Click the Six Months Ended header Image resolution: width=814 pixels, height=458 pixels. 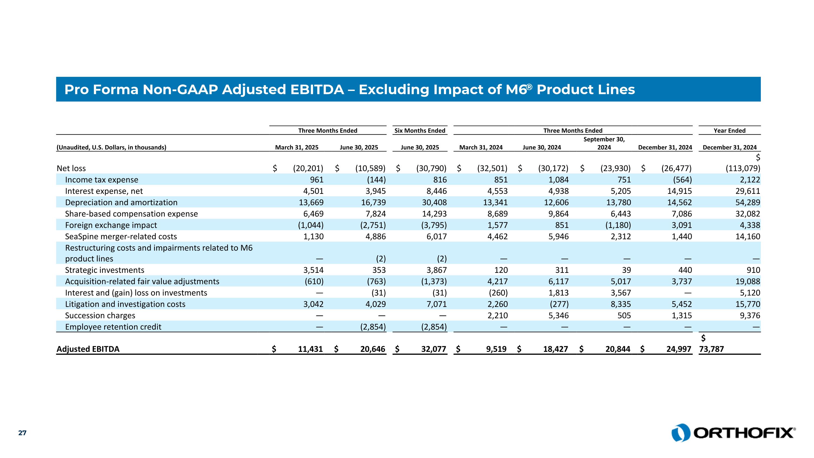click(420, 131)
